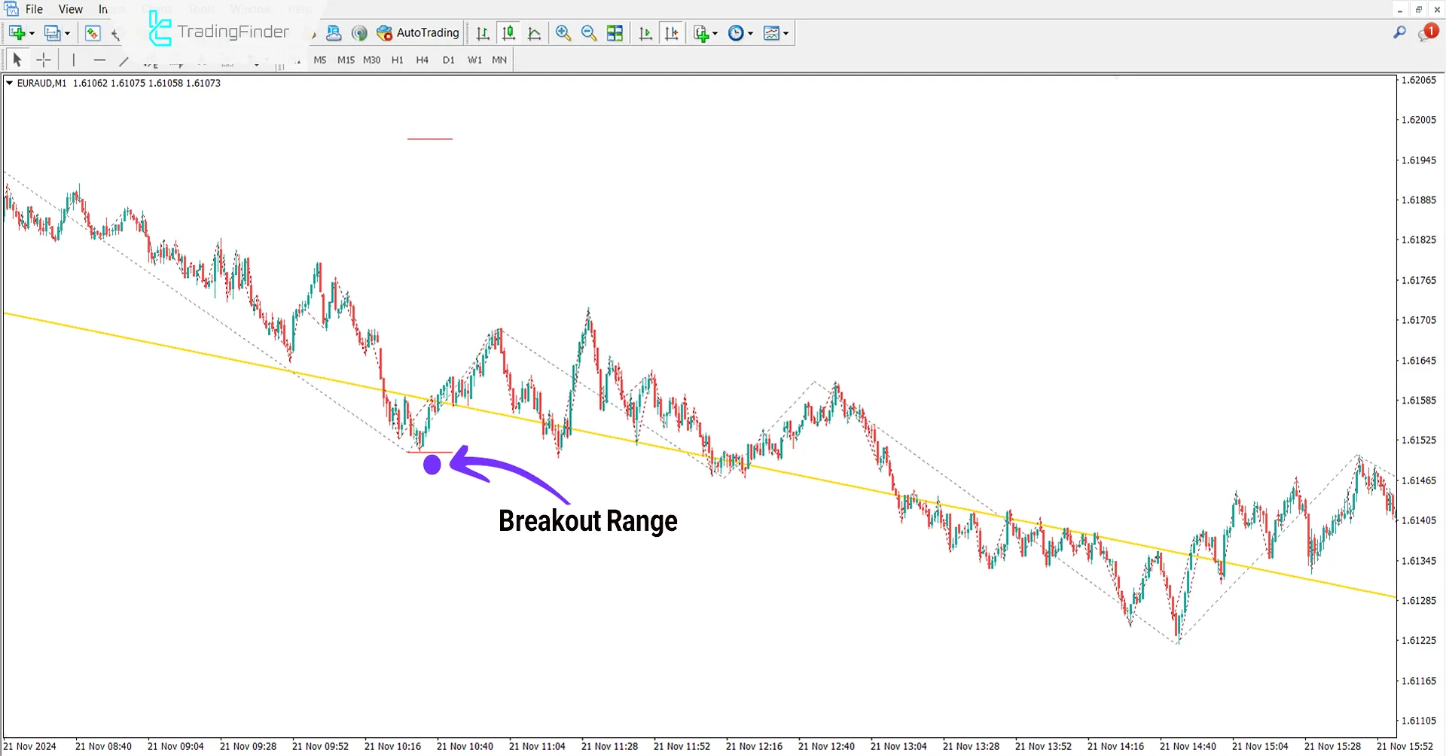This screenshot has width=1446, height=756.
Task: Open the View menu
Action: [70, 9]
